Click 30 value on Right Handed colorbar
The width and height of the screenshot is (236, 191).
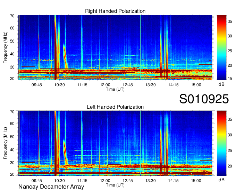230,36
